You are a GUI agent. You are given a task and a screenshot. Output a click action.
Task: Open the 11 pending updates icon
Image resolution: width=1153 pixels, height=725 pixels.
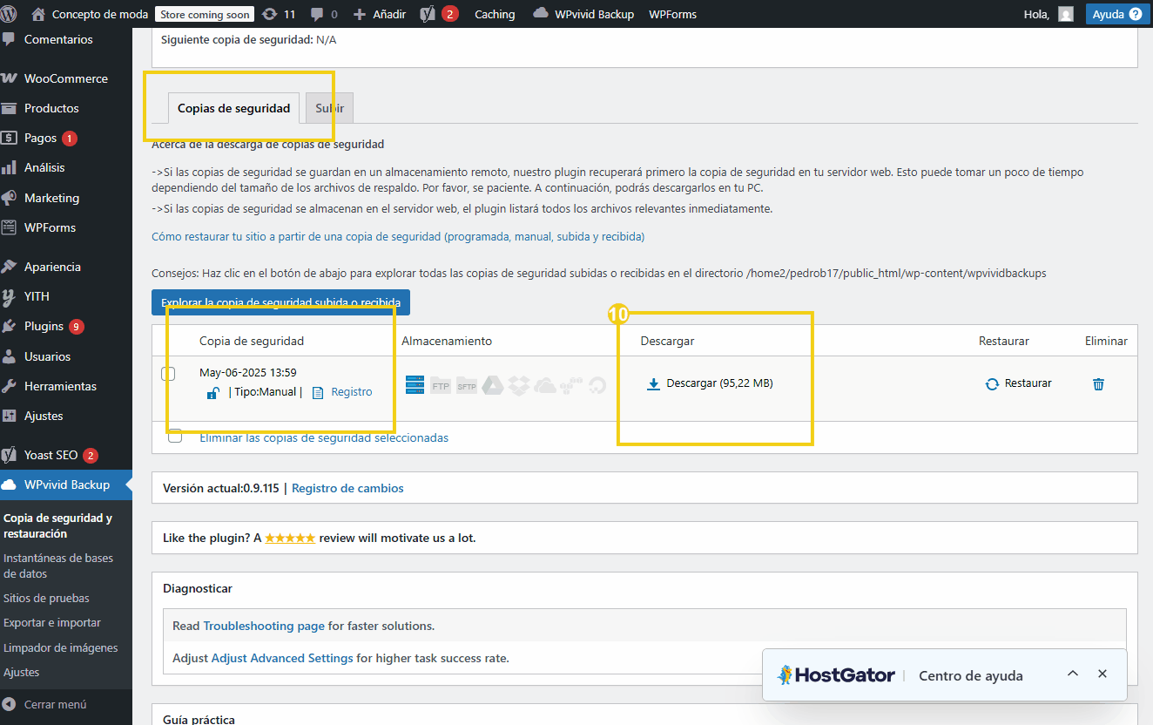point(278,14)
